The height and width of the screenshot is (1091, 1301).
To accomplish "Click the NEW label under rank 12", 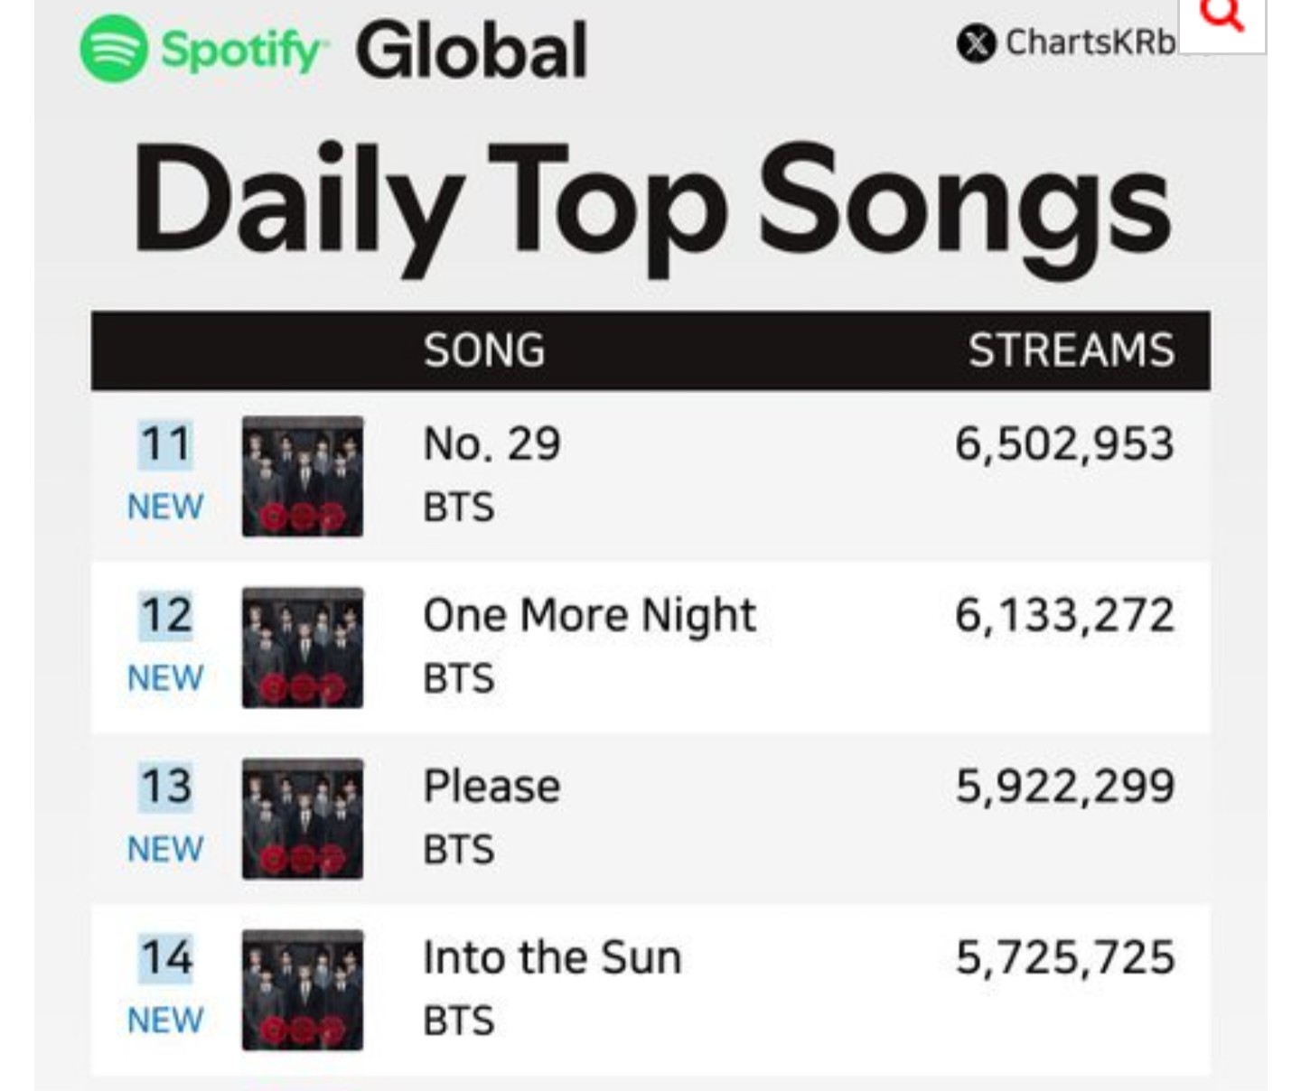I will (x=165, y=678).
